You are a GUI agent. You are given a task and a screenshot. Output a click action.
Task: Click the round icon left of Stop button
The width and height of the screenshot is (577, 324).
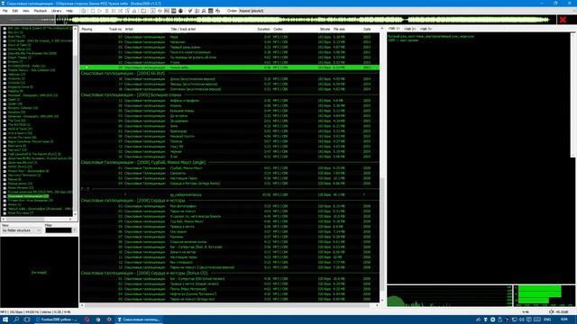click(x=84, y=11)
